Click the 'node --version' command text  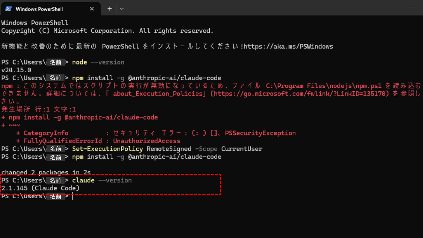[98, 62]
